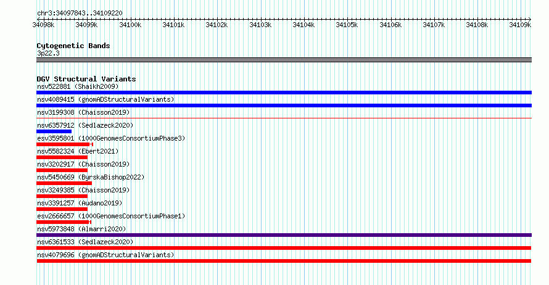Click the 34108k ruler label
Screen dimensions: 549x285
[477, 25]
